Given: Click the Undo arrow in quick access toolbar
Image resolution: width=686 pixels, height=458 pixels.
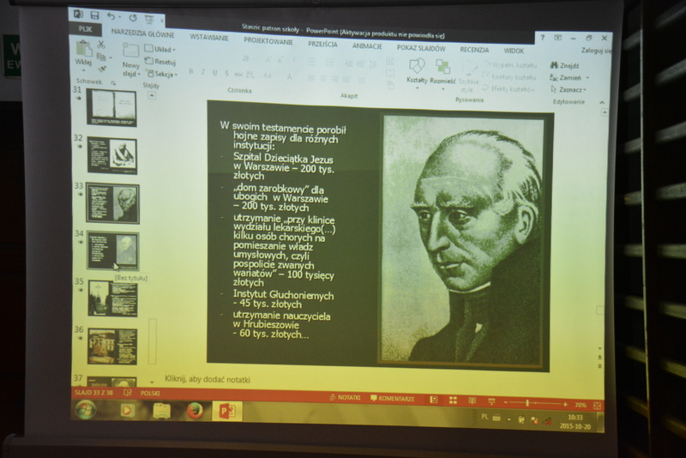Looking at the screenshot, I should [111, 16].
